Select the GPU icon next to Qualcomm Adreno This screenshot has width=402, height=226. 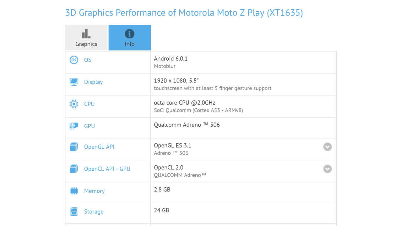point(73,126)
